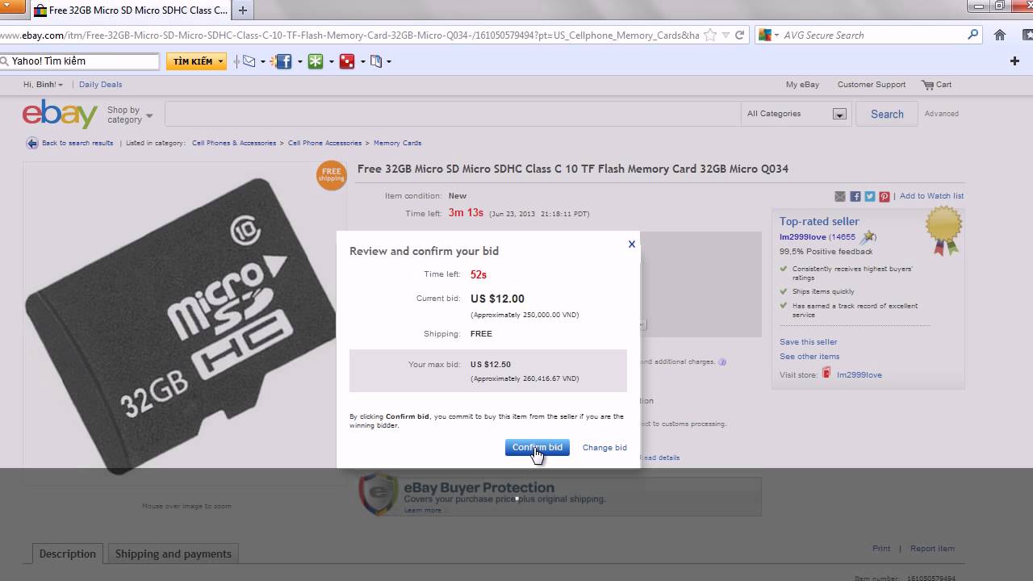Image resolution: width=1033 pixels, height=581 pixels.
Task: Click the Print link
Action: pos(881,549)
